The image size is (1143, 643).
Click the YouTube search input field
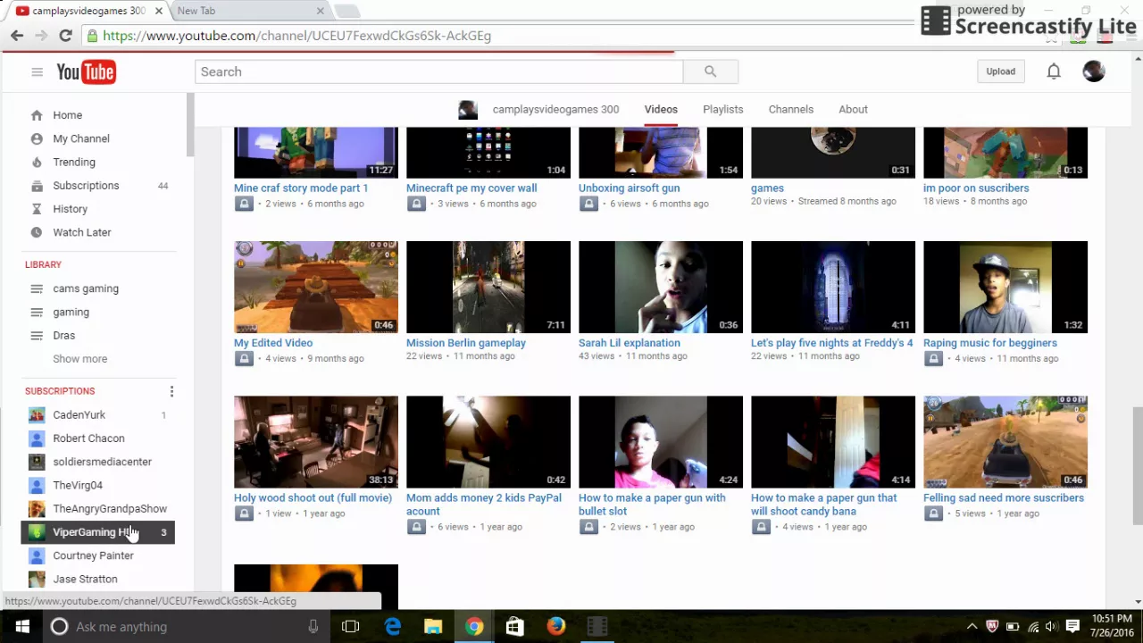(x=438, y=71)
